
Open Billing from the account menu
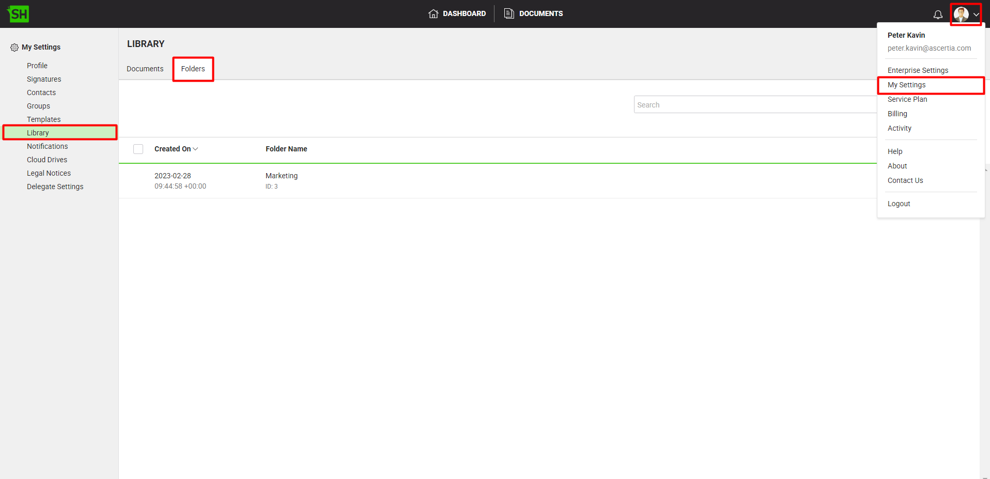(x=897, y=114)
